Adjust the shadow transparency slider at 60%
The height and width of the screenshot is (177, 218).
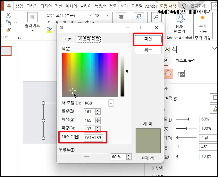(x=186, y=119)
